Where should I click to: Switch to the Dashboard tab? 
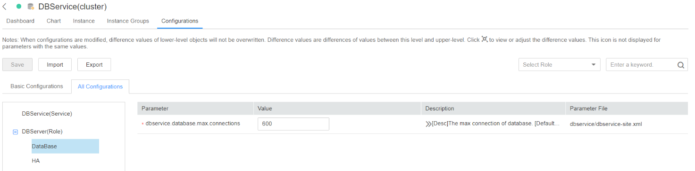click(x=20, y=21)
